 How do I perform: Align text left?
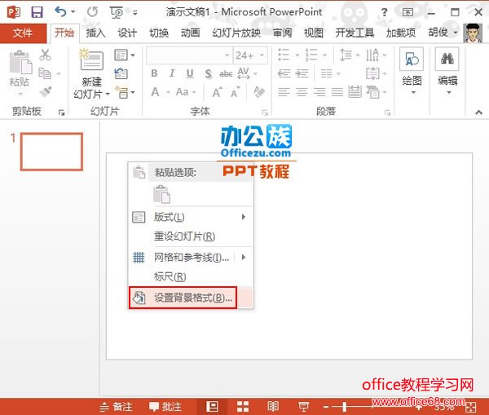coord(284,92)
